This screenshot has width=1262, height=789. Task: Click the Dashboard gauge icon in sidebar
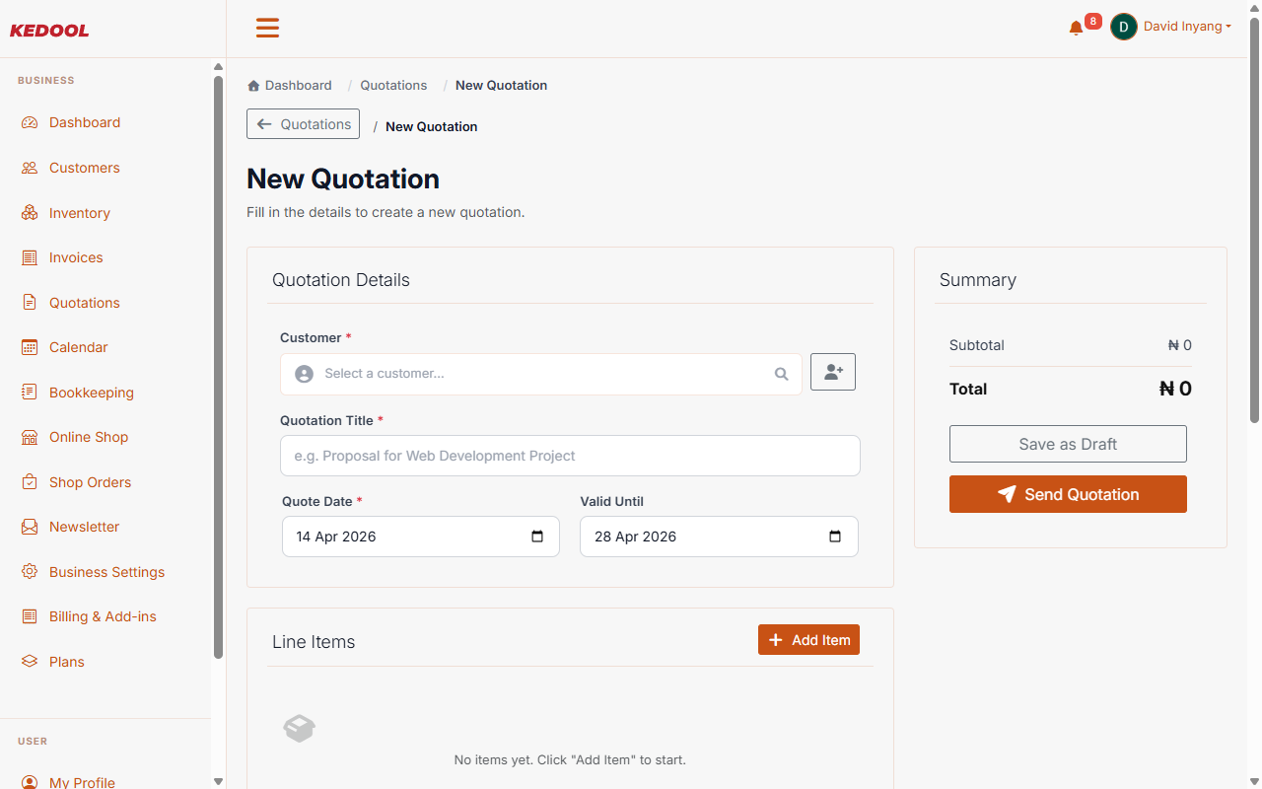tap(30, 122)
